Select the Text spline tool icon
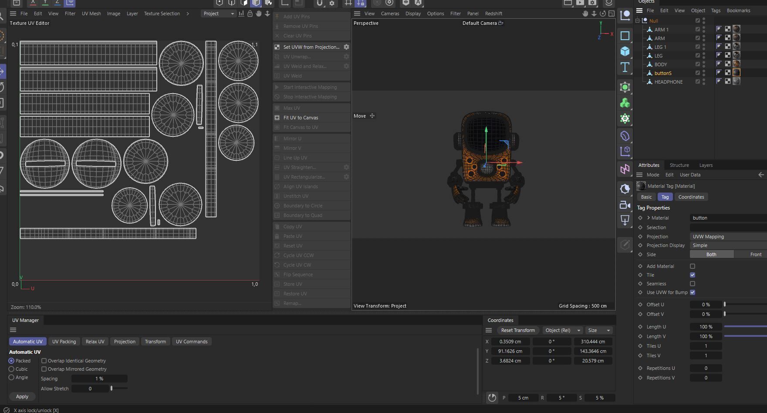Viewport: 767px width, 413px height. point(625,67)
